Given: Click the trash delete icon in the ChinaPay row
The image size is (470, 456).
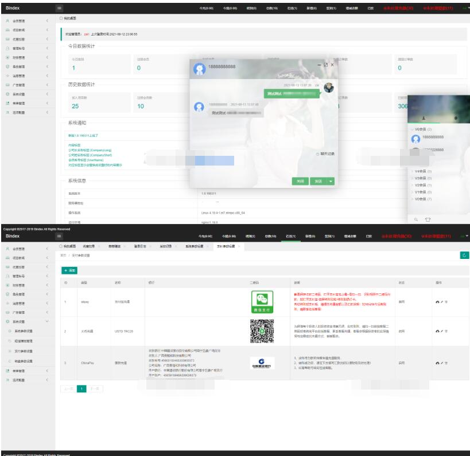Looking at the screenshot, I should [x=446, y=363].
